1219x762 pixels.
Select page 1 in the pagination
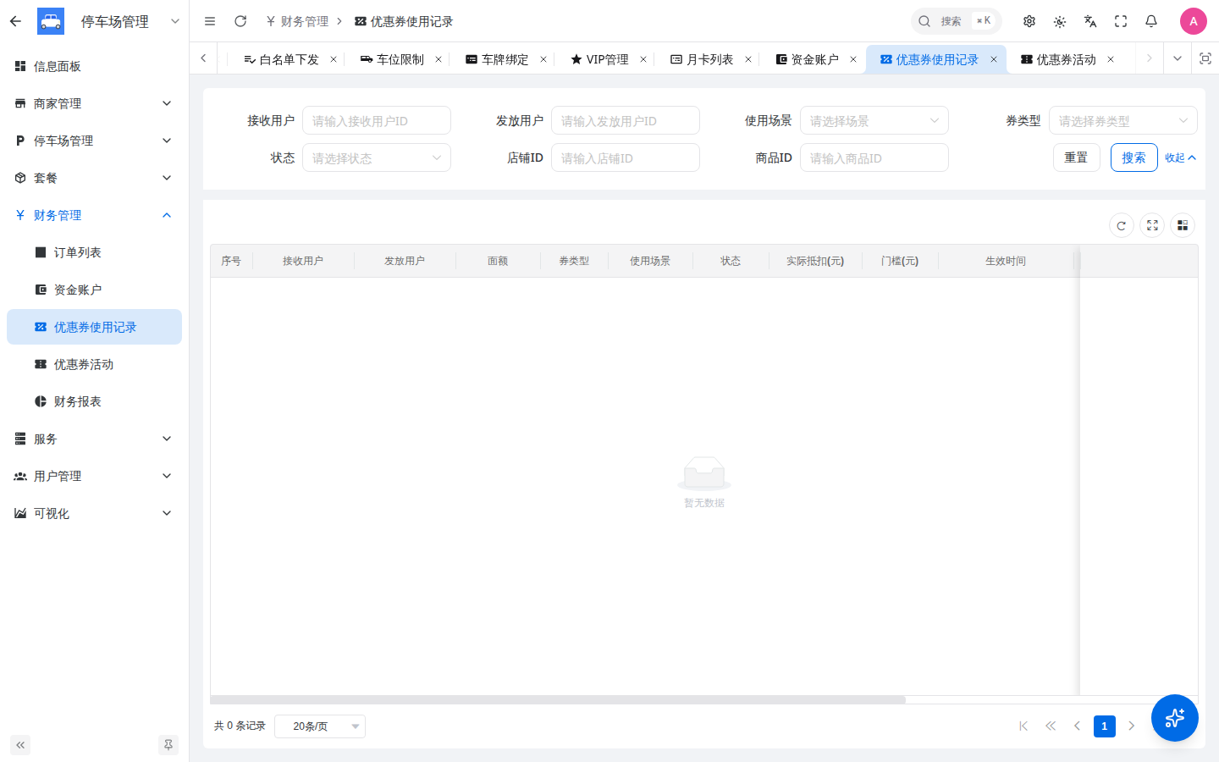click(1105, 726)
